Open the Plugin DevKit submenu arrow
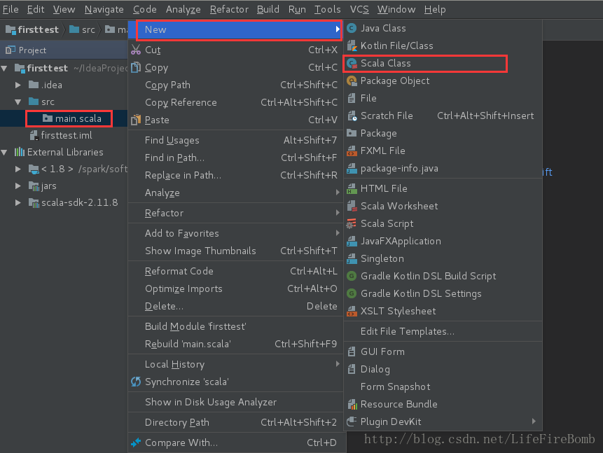This screenshot has width=603, height=453. click(534, 421)
